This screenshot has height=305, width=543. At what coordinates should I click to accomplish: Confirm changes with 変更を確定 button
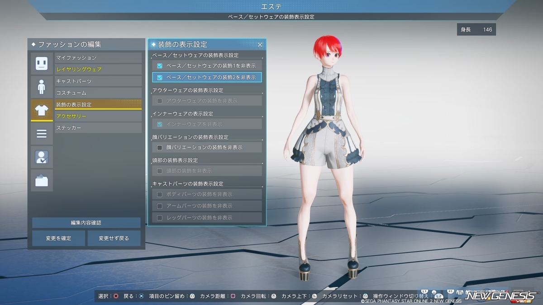58,238
